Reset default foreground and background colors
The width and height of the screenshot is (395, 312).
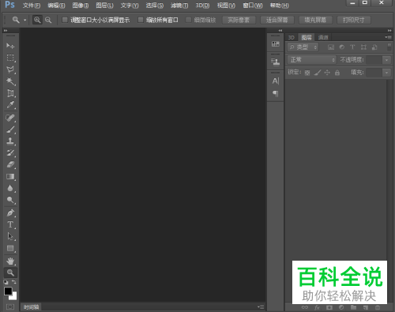[6, 282]
